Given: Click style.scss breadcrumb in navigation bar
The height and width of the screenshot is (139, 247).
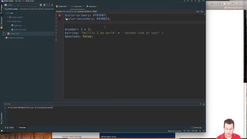Looking at the screenshot, I should pyautogui.click(x=28, y=1).
